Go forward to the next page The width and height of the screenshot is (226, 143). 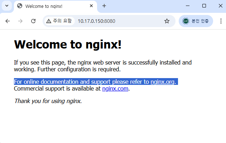coord(20,21)
